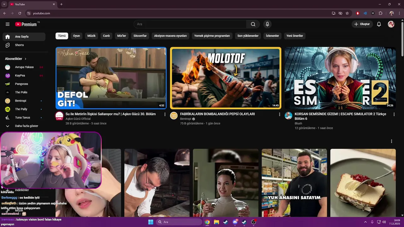Bookmark this page with star icon
Image resolution: width=404 pixels, height=227 pixels.
(347, 13)
